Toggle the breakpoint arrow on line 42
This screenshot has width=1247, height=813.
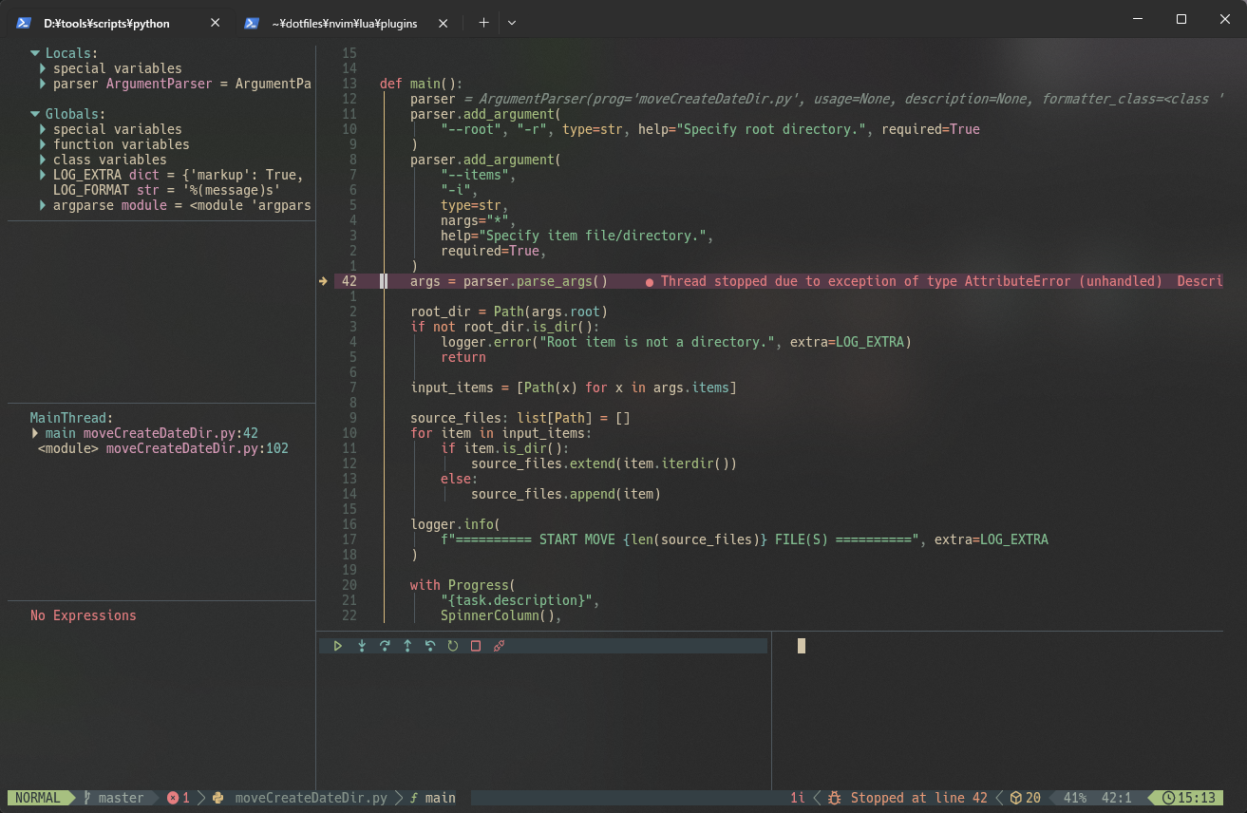324,280
